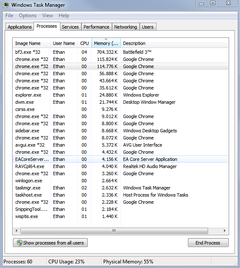Open the View menu

pyautogui.click(x=47, y=16)
